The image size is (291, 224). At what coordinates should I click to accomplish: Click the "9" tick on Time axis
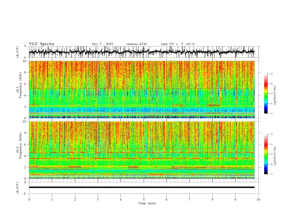point(235,199)
